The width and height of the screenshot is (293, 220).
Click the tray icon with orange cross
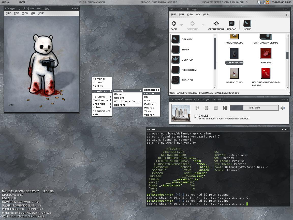[268, 2]
